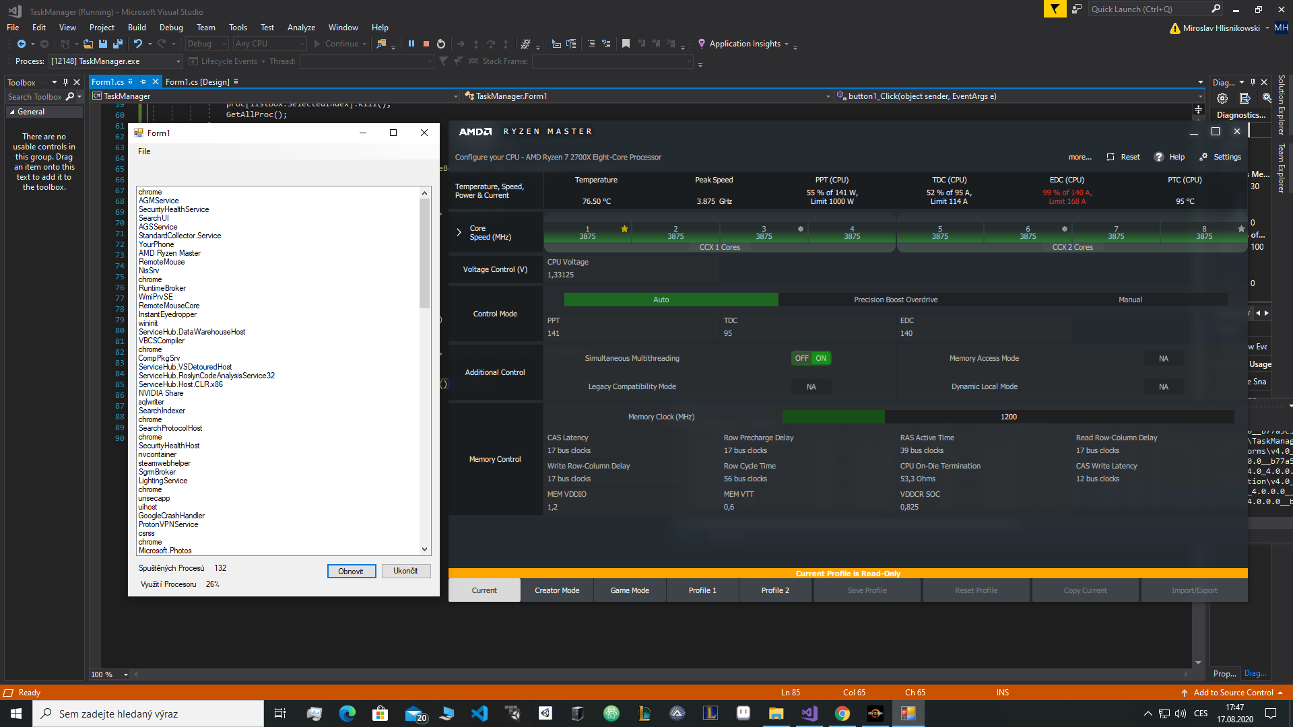
Task: Open Visual Studio Code from the taskbar
Action: coord(479,714)
